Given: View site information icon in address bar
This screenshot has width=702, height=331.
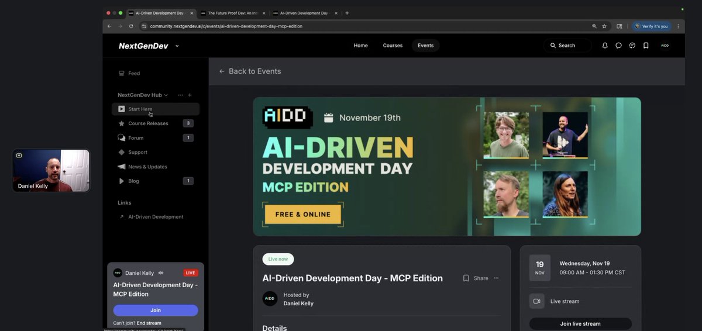Looking at the screenshot, I should click(144, 26).
